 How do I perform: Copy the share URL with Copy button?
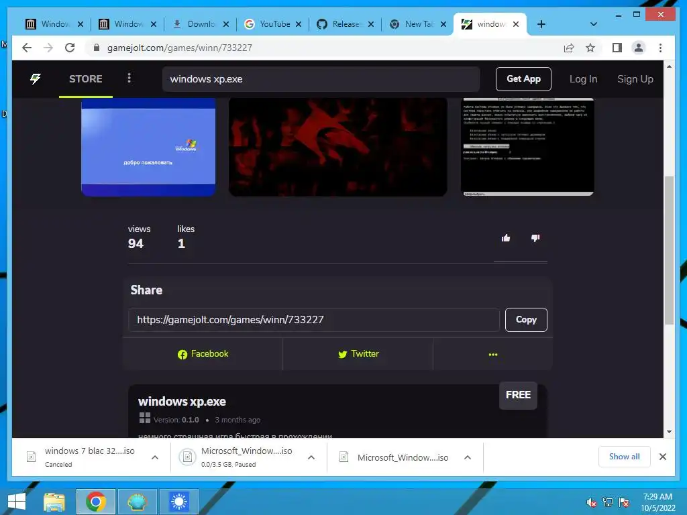pos(526,320)
